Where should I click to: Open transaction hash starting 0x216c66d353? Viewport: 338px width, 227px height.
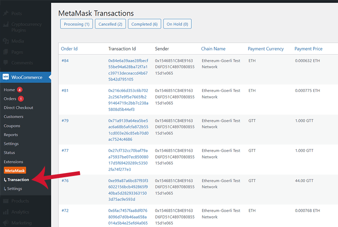coord(128,100)
